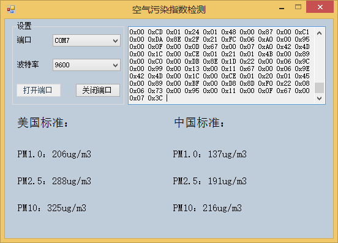This screenshot has height=243, width=338.
Task: Maximize the 空气污染指数检测 window
Action: [x=298, y=7]
